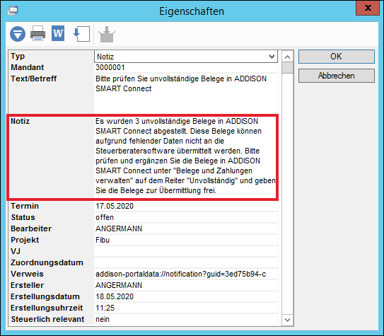The image size is (384, 336).
Task: Select the Termin value 17.05.2020
Action: coord(115,206)
